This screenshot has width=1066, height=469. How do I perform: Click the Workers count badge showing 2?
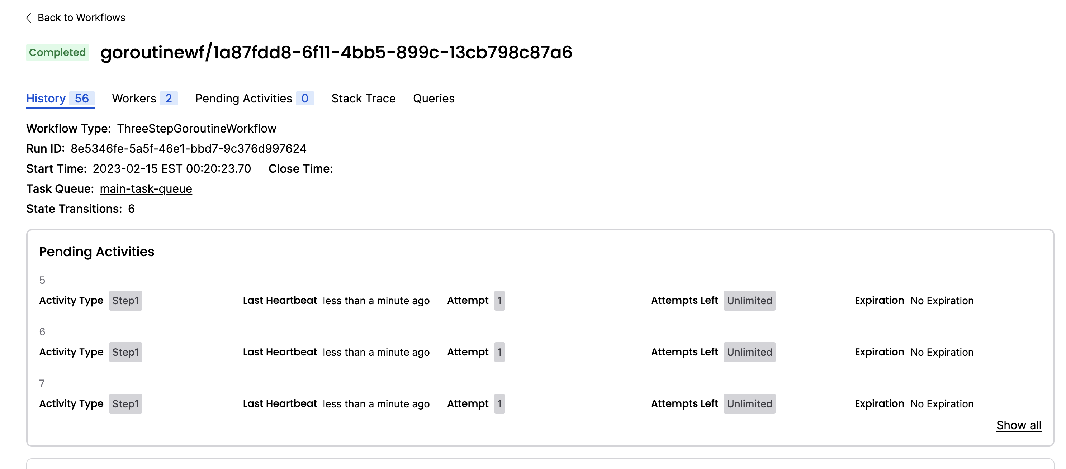(x=169, y=99)
